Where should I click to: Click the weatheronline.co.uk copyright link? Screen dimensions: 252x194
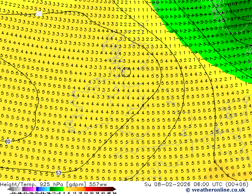[215, 190]
